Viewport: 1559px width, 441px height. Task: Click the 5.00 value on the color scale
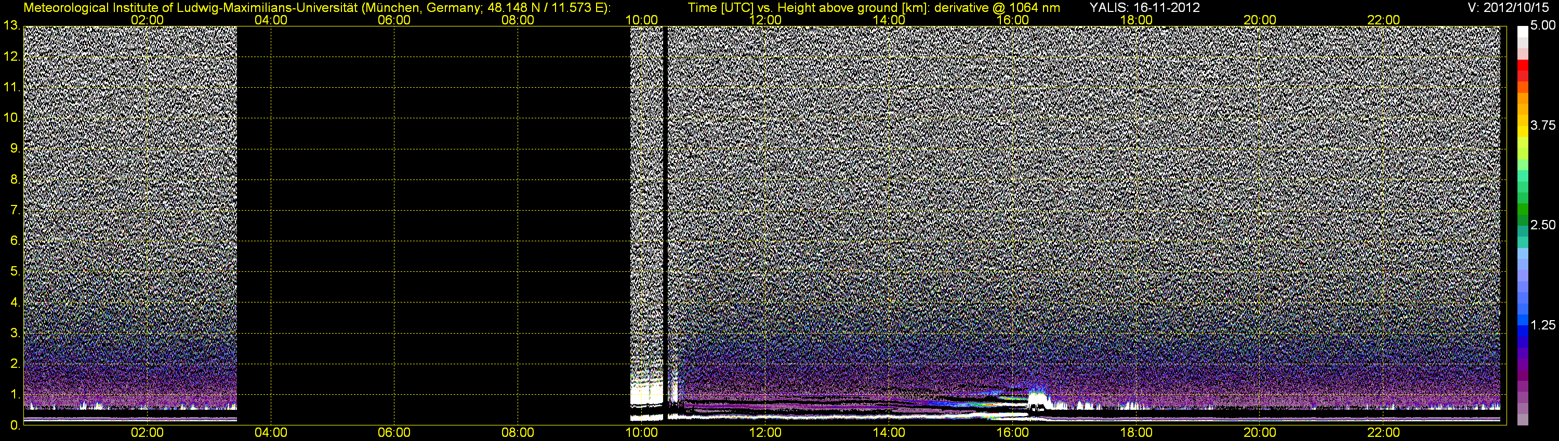(1542, 25)
